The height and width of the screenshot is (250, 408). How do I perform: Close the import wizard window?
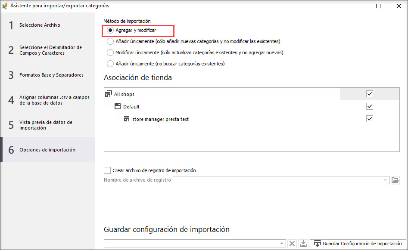(399, 6)
